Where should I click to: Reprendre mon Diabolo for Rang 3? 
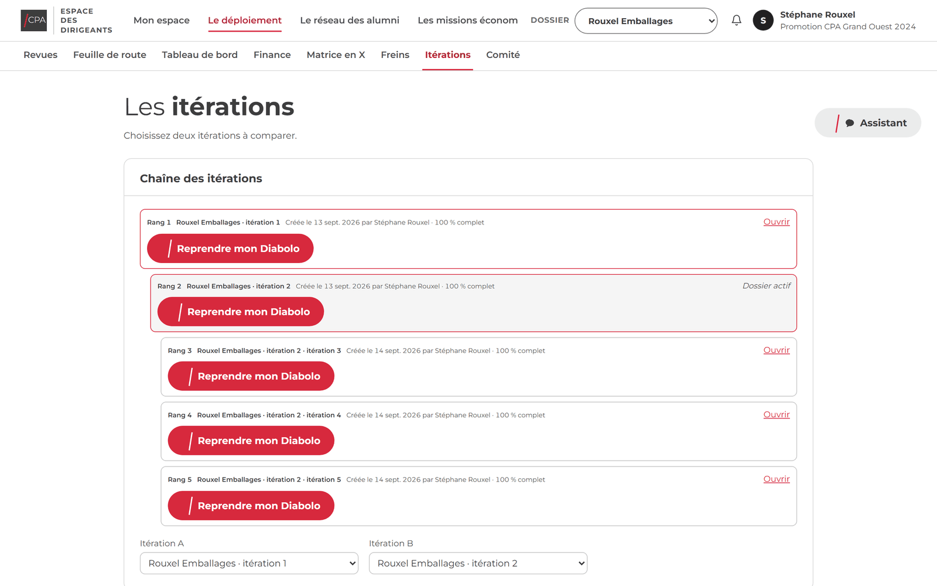click(x=251, y=376)
